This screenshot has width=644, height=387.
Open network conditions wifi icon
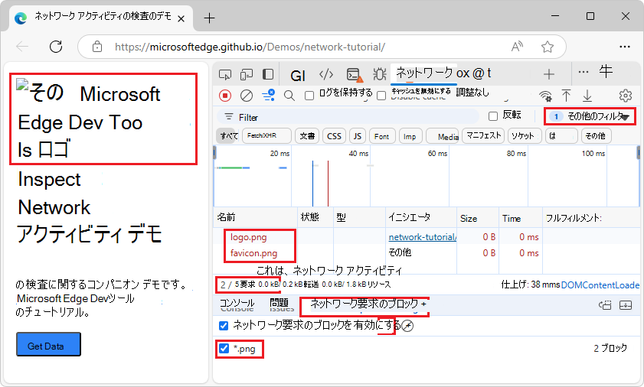[545, 96]
